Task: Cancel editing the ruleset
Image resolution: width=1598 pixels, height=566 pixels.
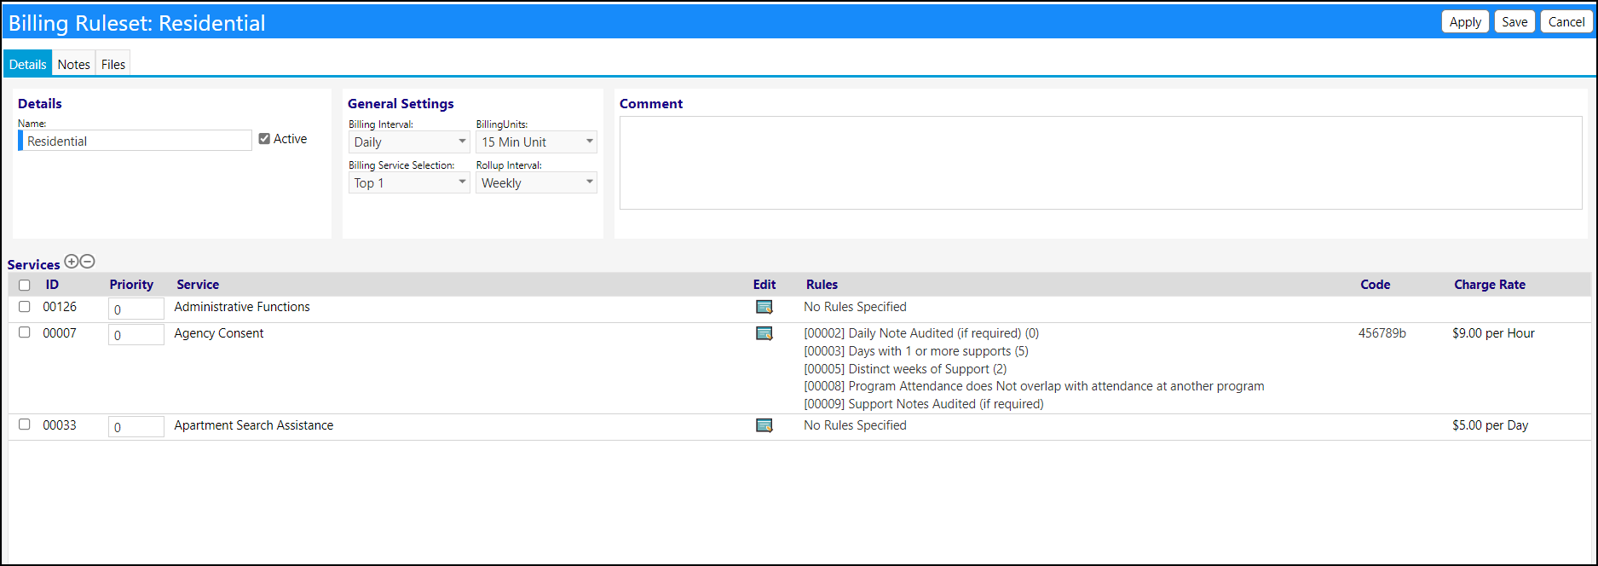Action: 1566,22
